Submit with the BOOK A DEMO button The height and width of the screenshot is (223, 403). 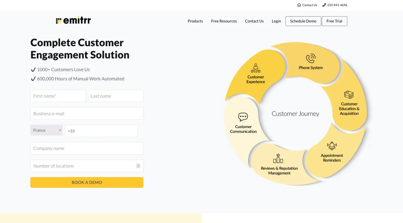pos(87,182)
